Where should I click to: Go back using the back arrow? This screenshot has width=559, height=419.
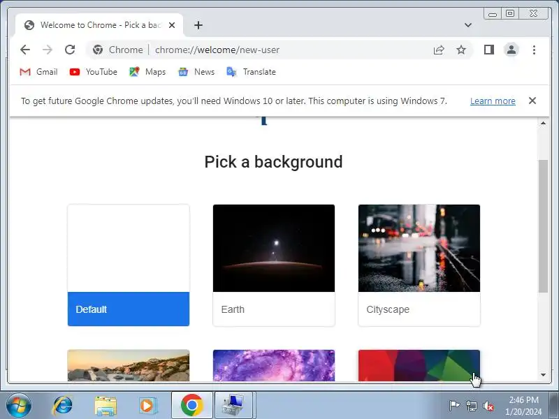25,50
